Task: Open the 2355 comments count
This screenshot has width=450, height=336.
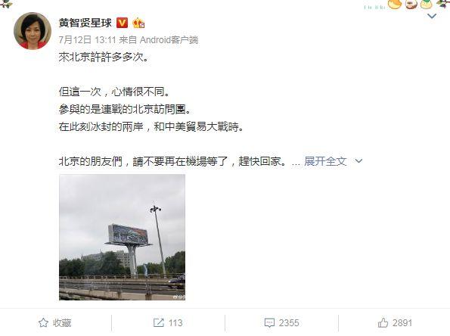Action: click(x=289, y=323)
